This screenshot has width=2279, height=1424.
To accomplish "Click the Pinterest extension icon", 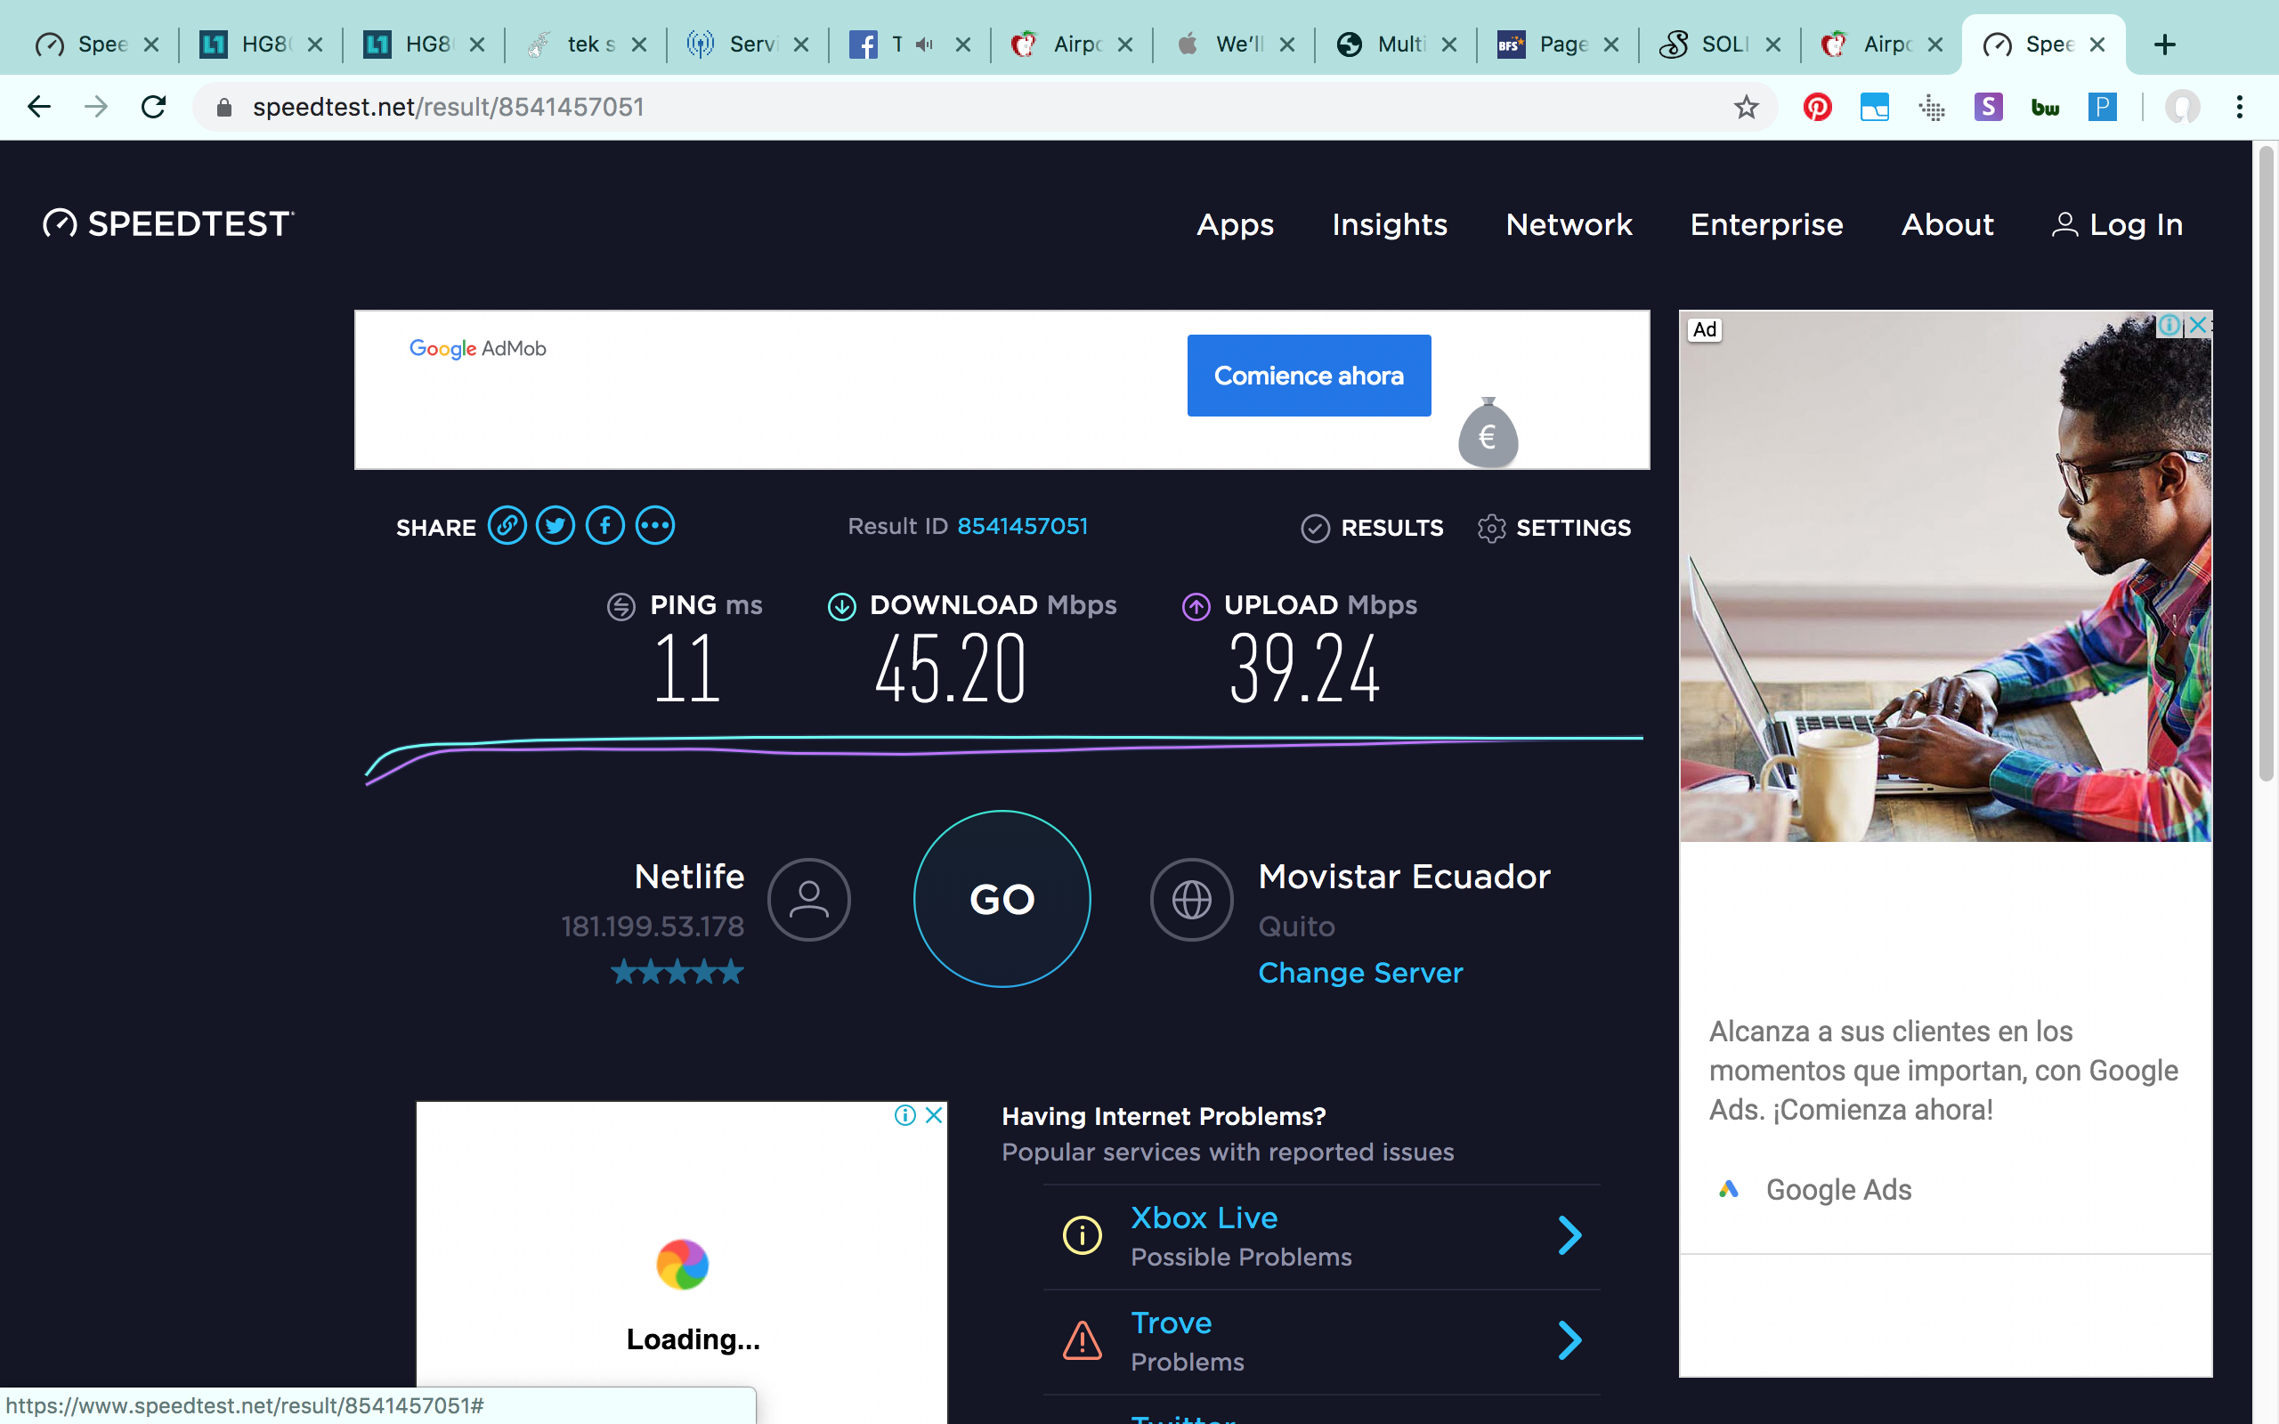I will (x=1817, y=108).
